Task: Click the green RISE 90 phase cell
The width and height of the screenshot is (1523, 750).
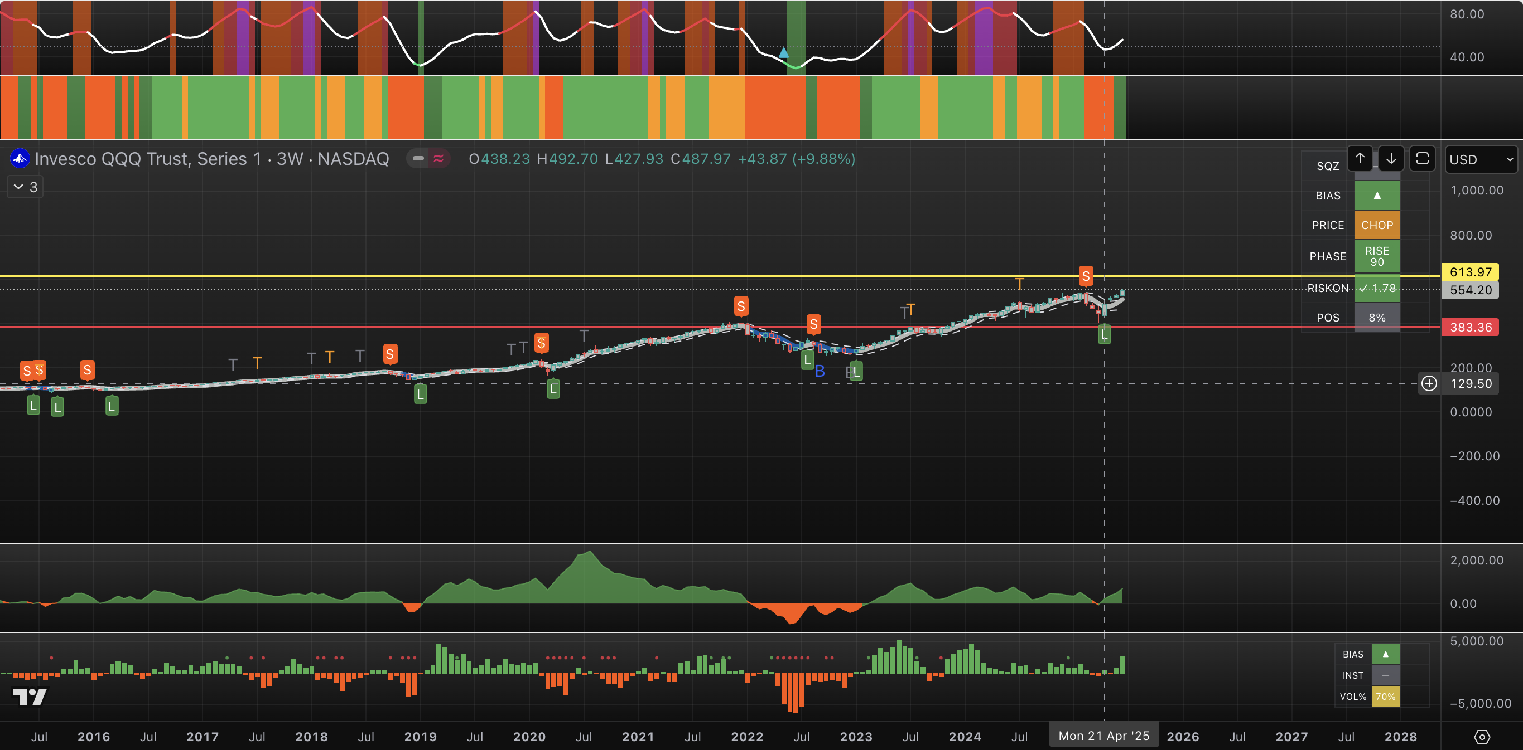Action: coord(1377,256)
